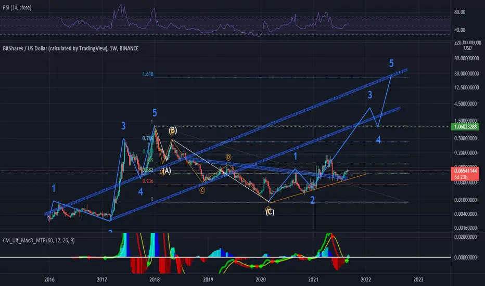Image resolution: width=485 pixels, height=286 pixels.
Task: Click the 0.00400000 price axis value
Action: (x=465, y=214)
